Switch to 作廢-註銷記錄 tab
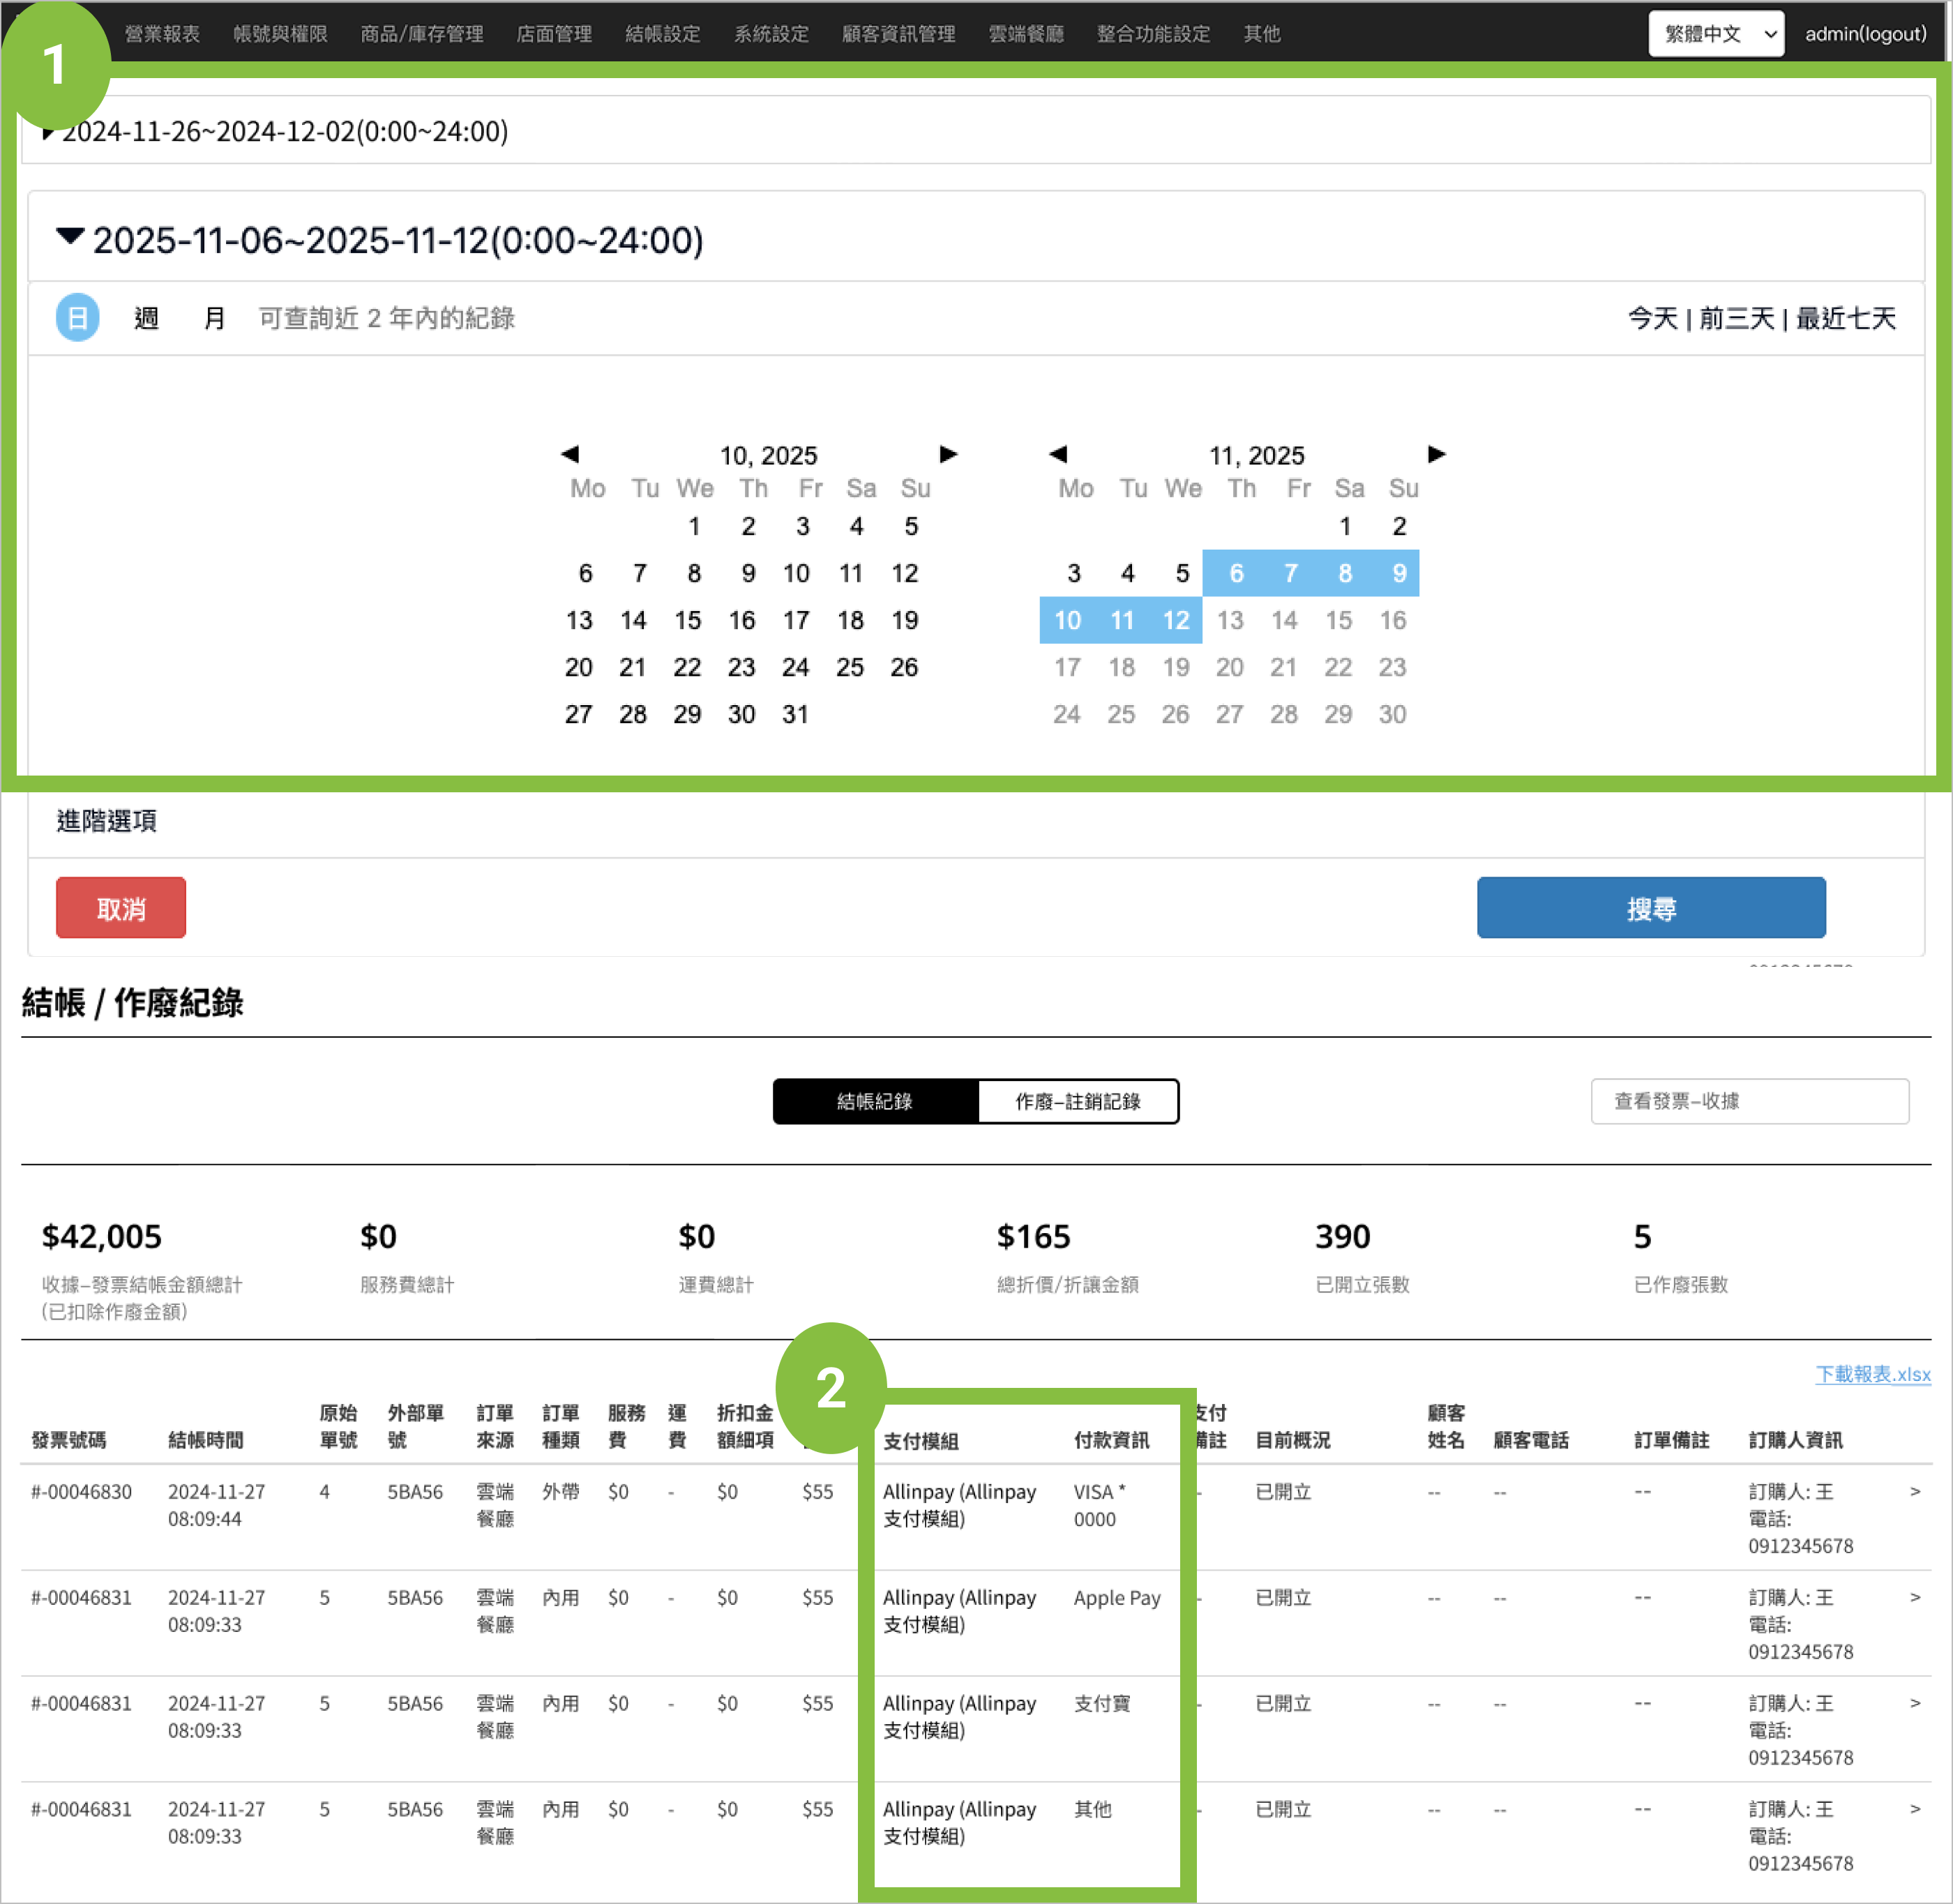 (x=1077, y=1101)
